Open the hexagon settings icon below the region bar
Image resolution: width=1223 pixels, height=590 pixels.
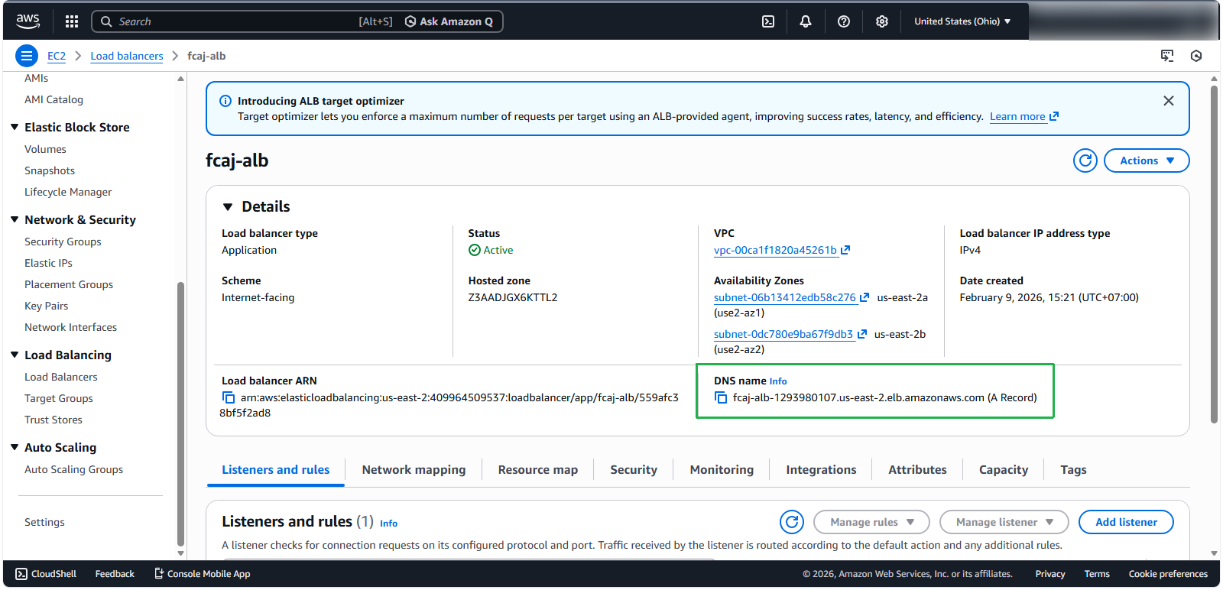[x=1196, y=56]
